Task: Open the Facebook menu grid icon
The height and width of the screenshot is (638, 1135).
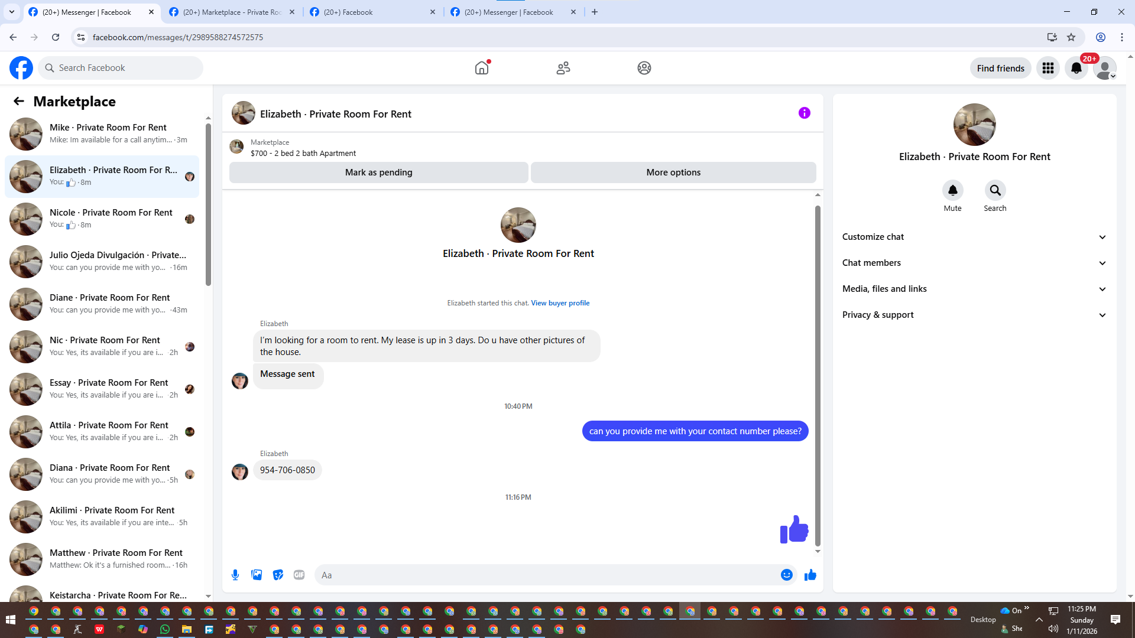Action: tap(1048, 68)
